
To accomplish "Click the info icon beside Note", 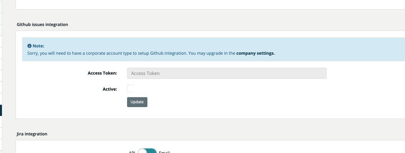I will pos(29,46).
